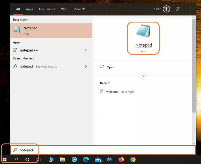Image resolution: width=201 pixels, height=164 pixels.
Task: Open the three-dot options menu
Action: pos(188,9)
